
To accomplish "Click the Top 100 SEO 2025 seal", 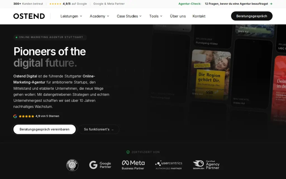I will (72, 165).
